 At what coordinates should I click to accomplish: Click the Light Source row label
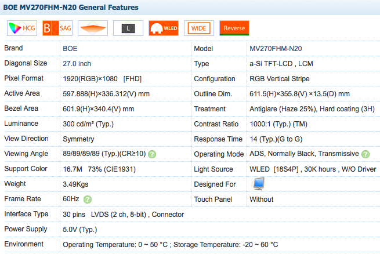click(x=213, y=169)
